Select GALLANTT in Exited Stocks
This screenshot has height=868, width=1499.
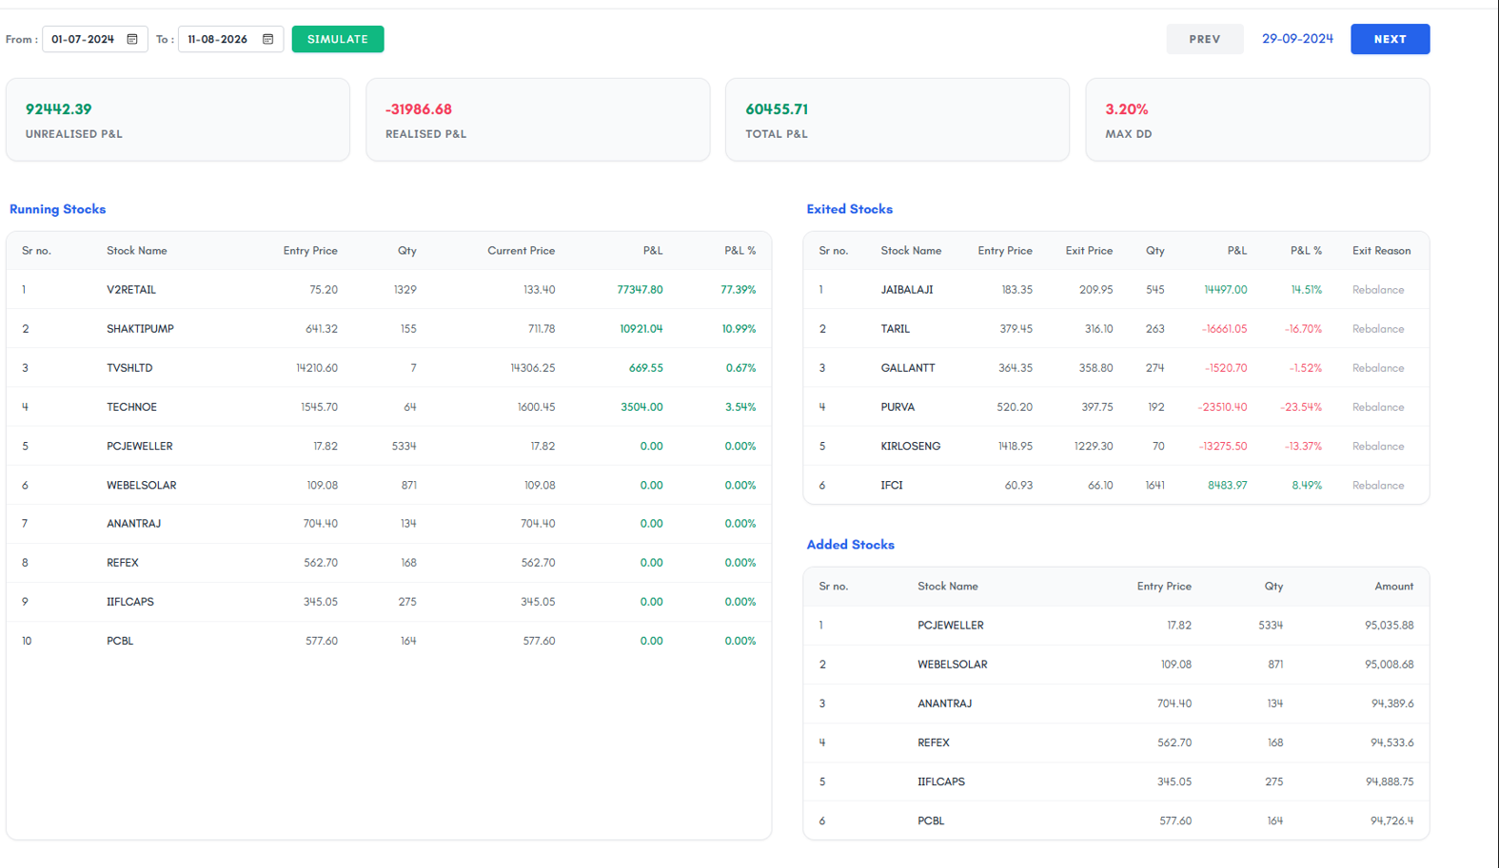908,368
